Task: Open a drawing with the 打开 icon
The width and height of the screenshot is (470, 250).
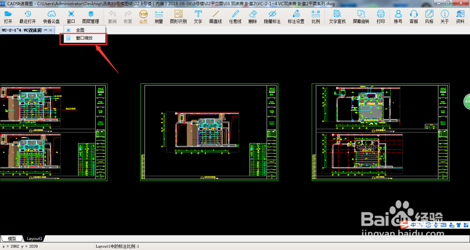Action: point(8,17)
